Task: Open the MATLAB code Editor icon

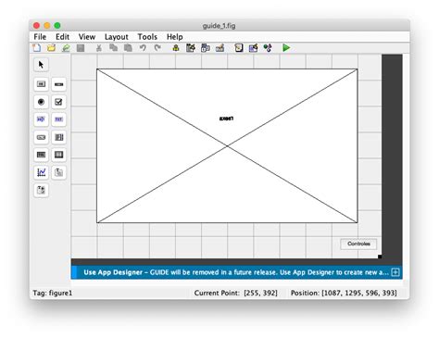Action: click(x=239, y=48)
